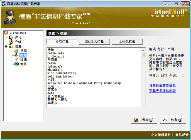The width and height of the screenshot is (191, 140).
Task: Collapse the 设置 tree node
Action: [x=6, y=46]
